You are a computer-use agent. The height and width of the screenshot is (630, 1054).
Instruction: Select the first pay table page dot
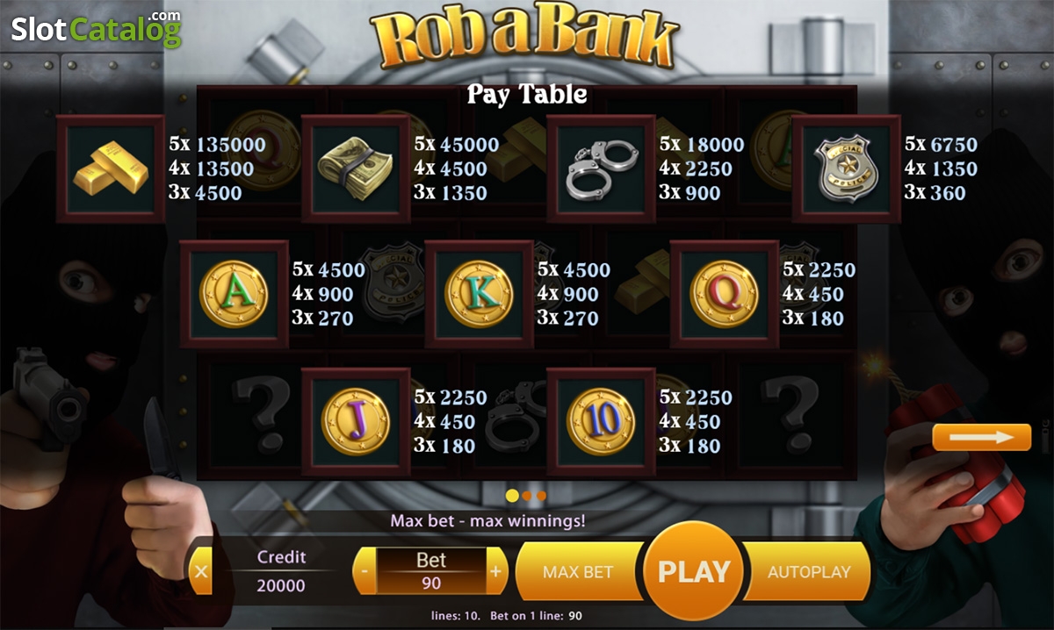512,496
